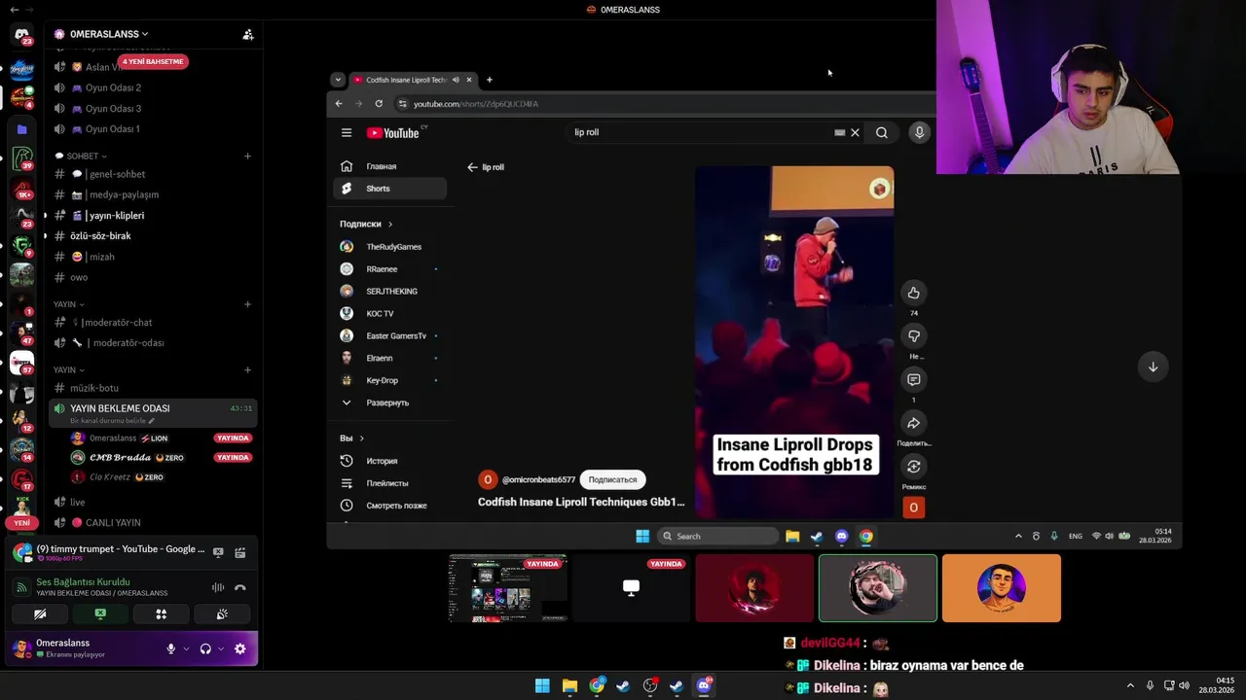Switch to Codfish Insane Liproll browser tab
Image resolution: width=1246 pixels, height=700 pixels.
coord(413,80)
